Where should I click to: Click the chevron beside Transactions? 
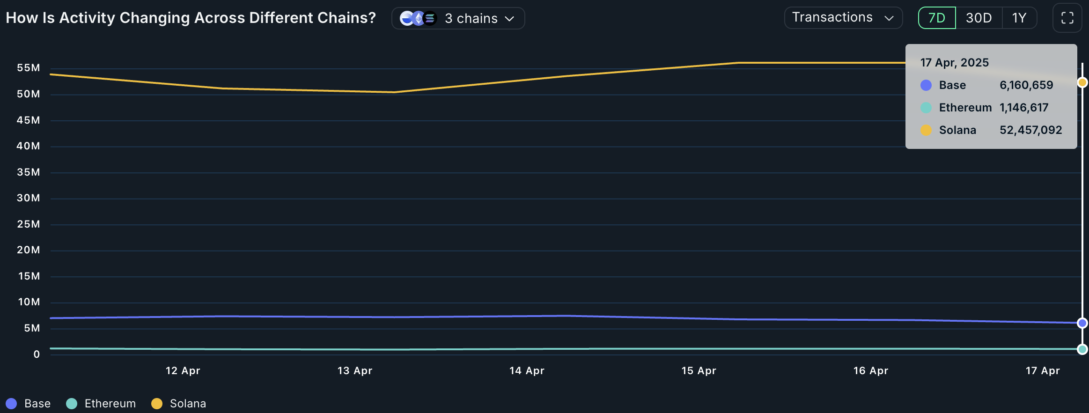(x=889, y=18)
